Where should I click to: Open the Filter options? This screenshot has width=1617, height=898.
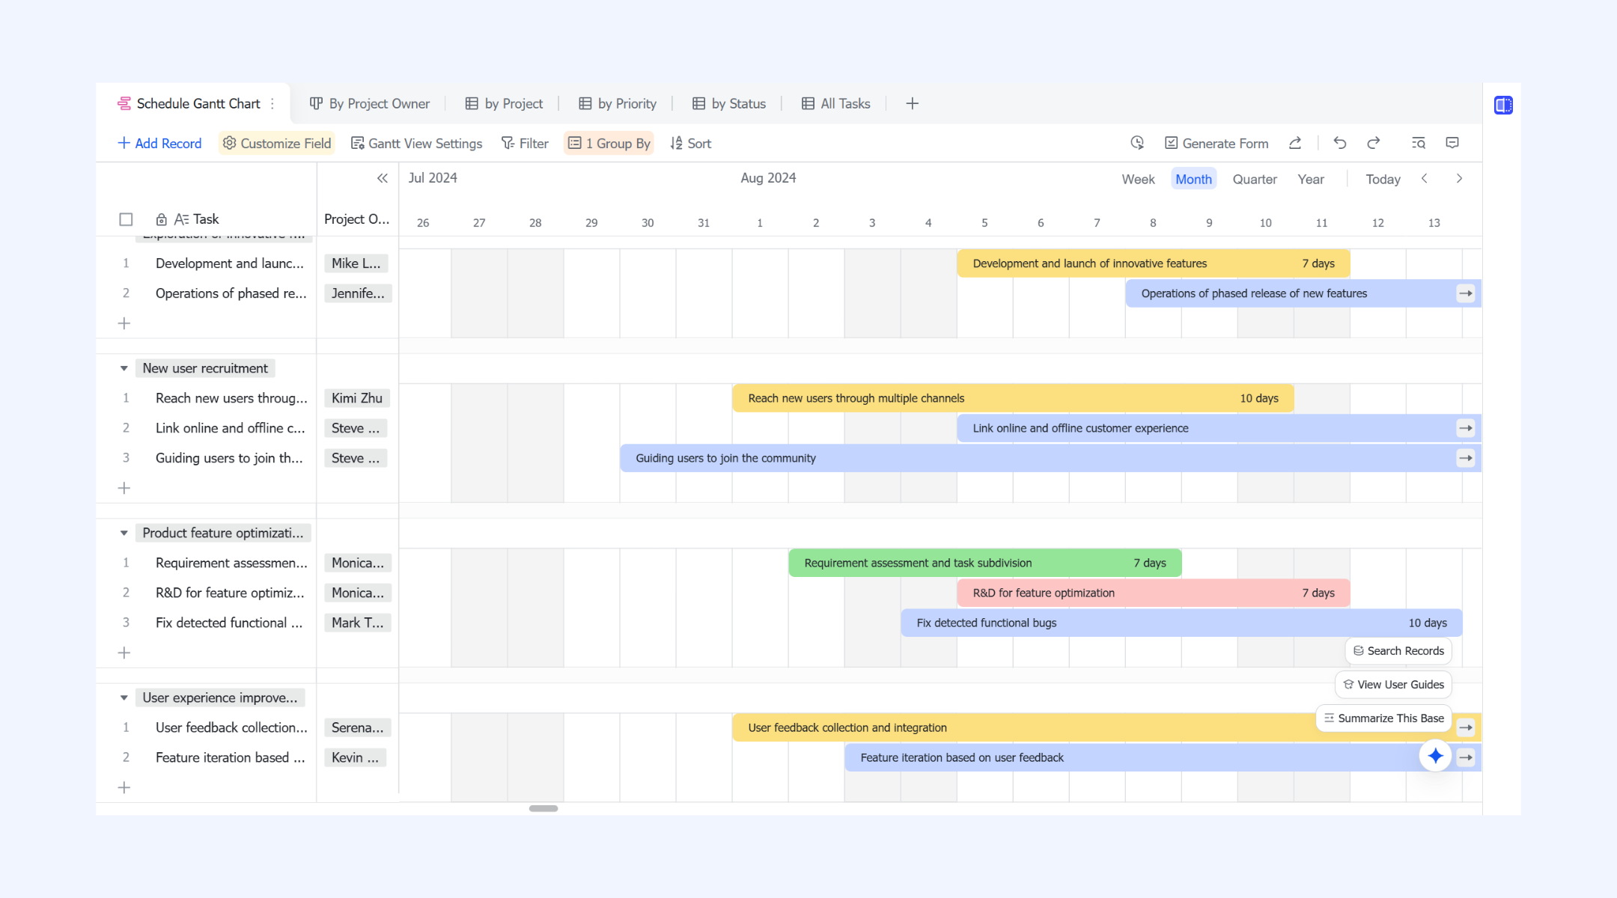525,143
